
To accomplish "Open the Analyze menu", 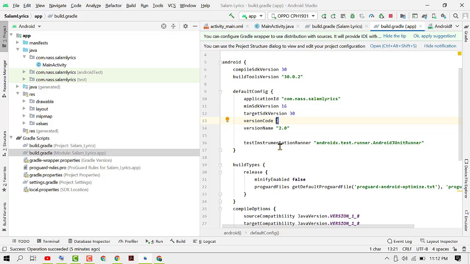I will click(x=93, y=5).
